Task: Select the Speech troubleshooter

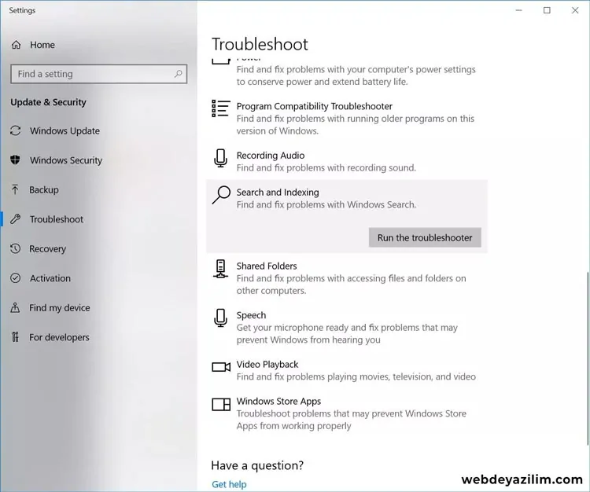Action: click(347, 328)
